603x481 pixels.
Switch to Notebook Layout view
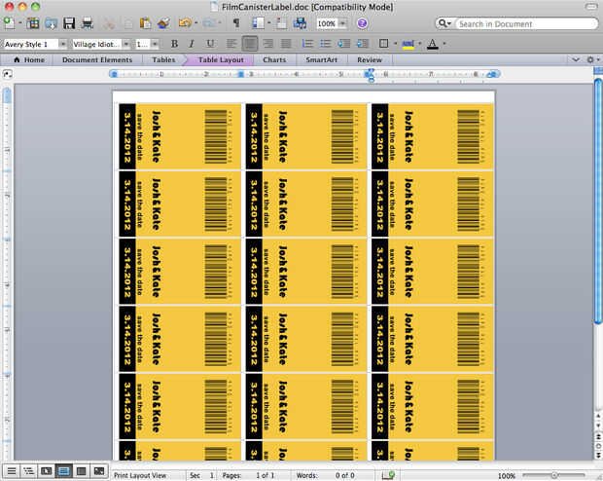81,470
